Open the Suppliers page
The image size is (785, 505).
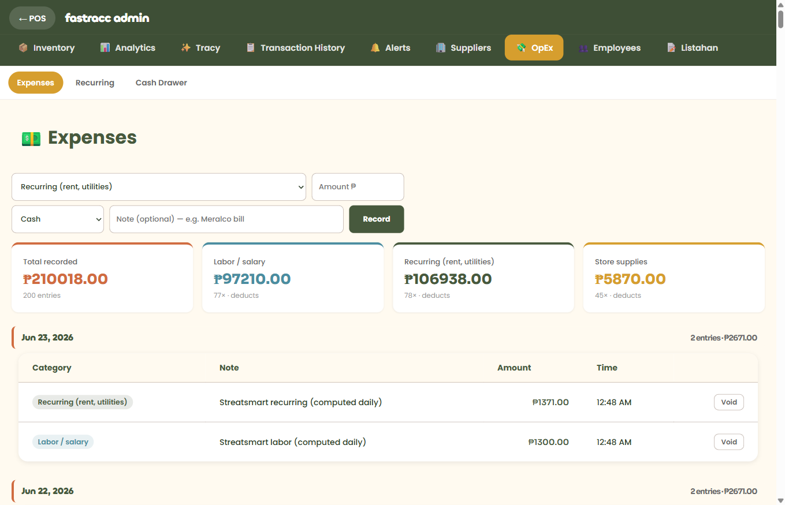tap(463, 48)
